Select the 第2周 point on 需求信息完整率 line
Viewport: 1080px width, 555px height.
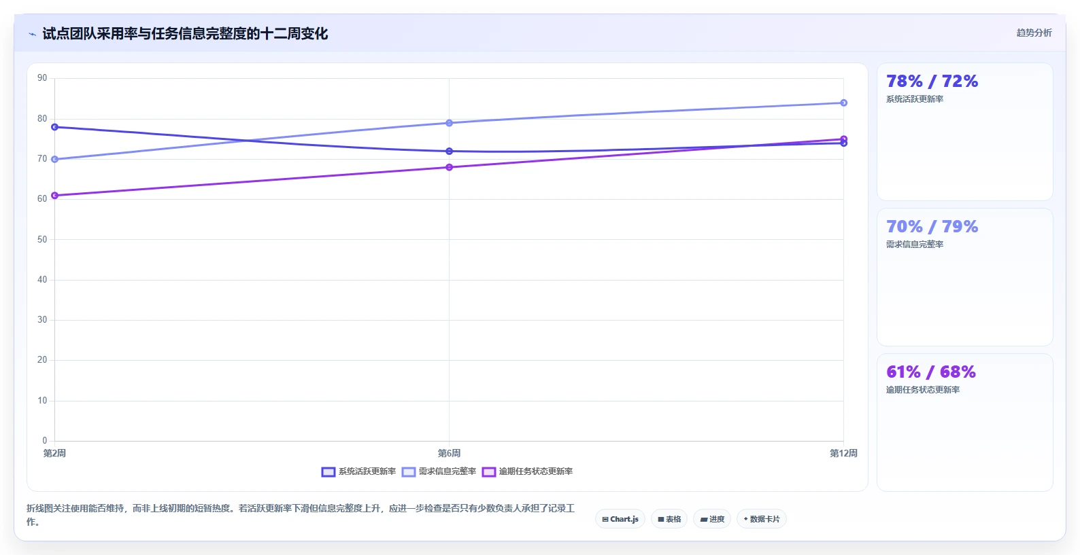click(55, 160)
